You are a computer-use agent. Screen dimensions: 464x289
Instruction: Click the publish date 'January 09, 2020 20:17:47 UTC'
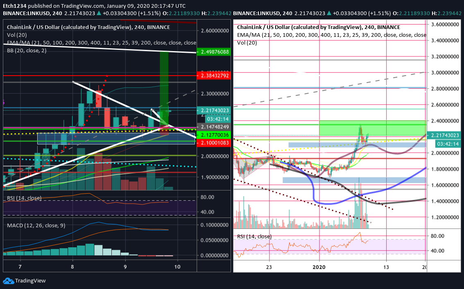146,6
